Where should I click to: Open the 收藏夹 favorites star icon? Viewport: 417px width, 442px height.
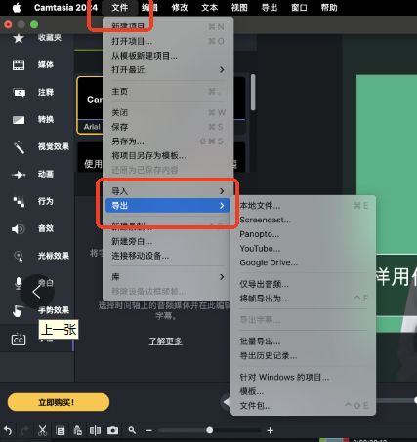(x=19, y=38)
